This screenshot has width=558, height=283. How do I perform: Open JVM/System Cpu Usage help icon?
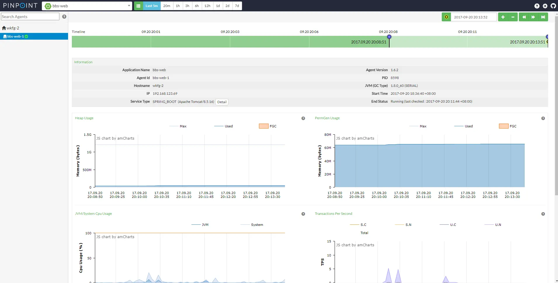303,214
